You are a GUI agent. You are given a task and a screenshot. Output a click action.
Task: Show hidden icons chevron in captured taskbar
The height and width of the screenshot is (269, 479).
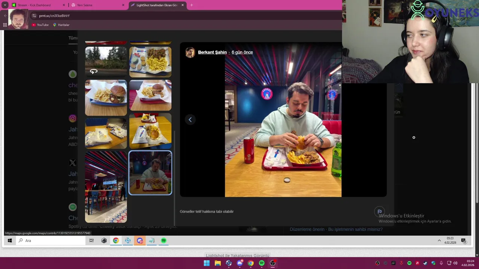439,241
